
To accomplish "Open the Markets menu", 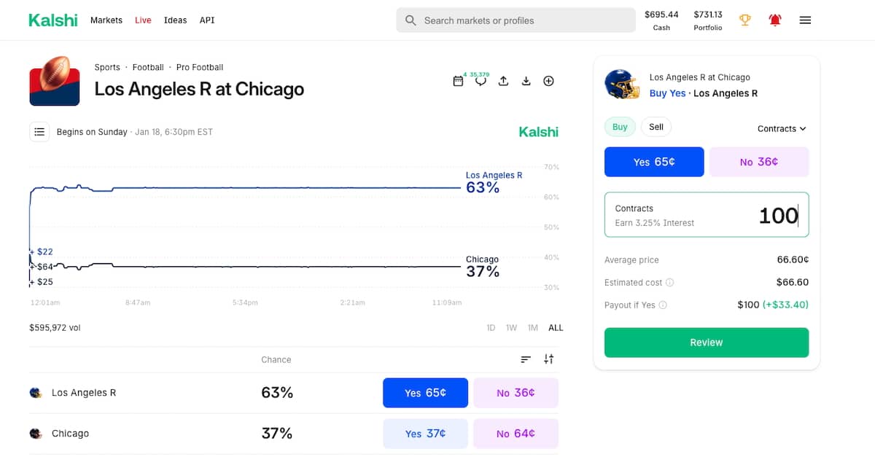I will 106,20.
